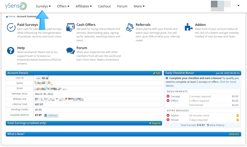Click the What's New? section title

(16, 134)
